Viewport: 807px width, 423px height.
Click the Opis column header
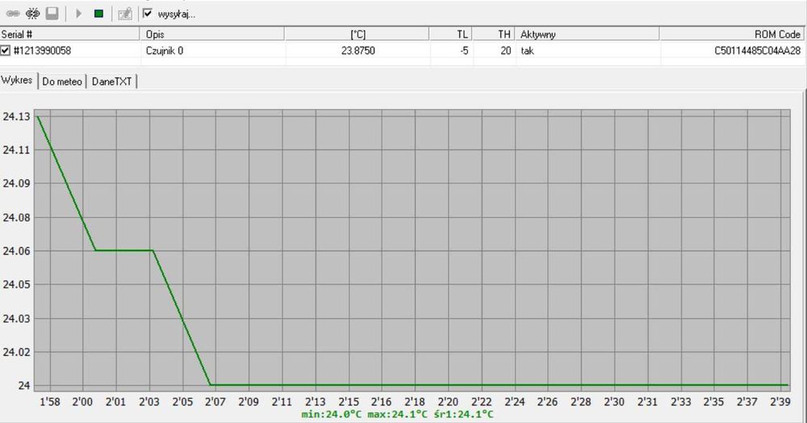pyautogui.click(x=211, y=34)
